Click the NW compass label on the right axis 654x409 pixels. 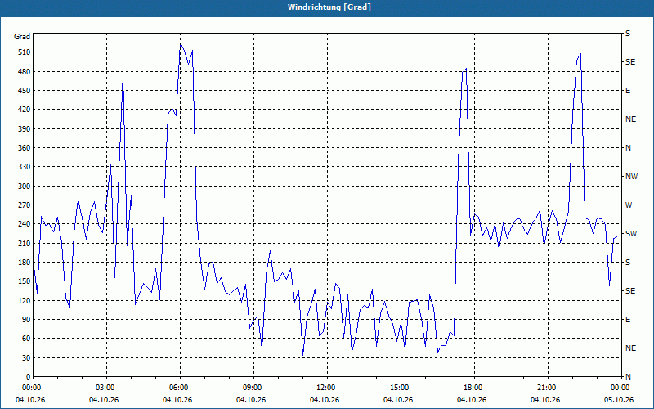[x=631, y=177]
